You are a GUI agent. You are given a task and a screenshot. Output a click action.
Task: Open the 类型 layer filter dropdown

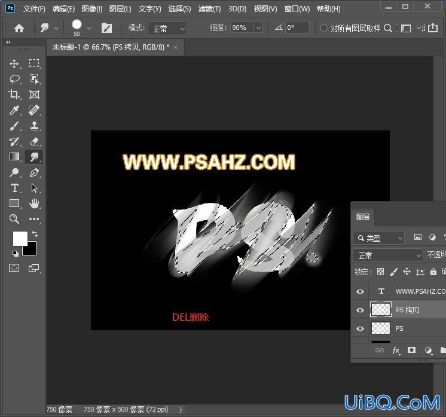pos(379,238)
